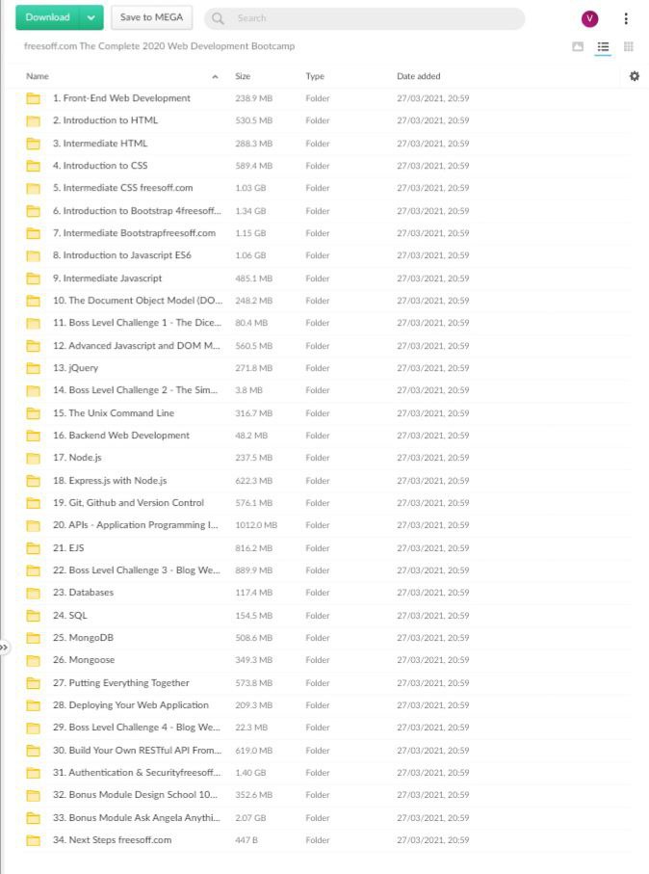
Task: Select folder icon for 4. Introduction to CSS
Action: pos(34,166)
